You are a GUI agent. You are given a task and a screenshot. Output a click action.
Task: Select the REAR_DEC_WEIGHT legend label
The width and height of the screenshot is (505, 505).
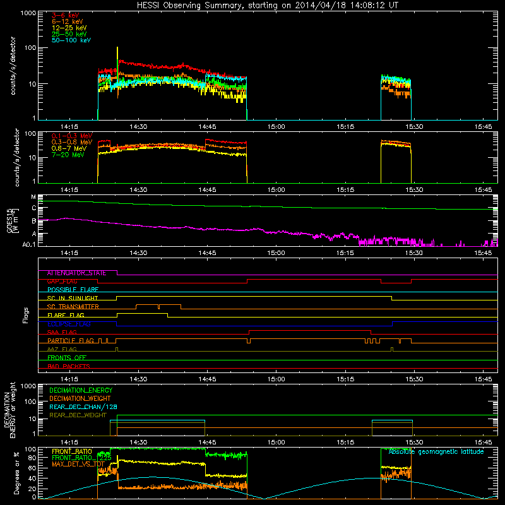[x=78, y=415]
